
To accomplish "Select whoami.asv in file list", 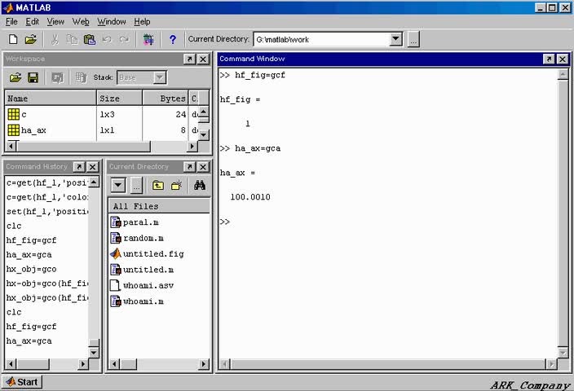I will (x=148, y=285).
